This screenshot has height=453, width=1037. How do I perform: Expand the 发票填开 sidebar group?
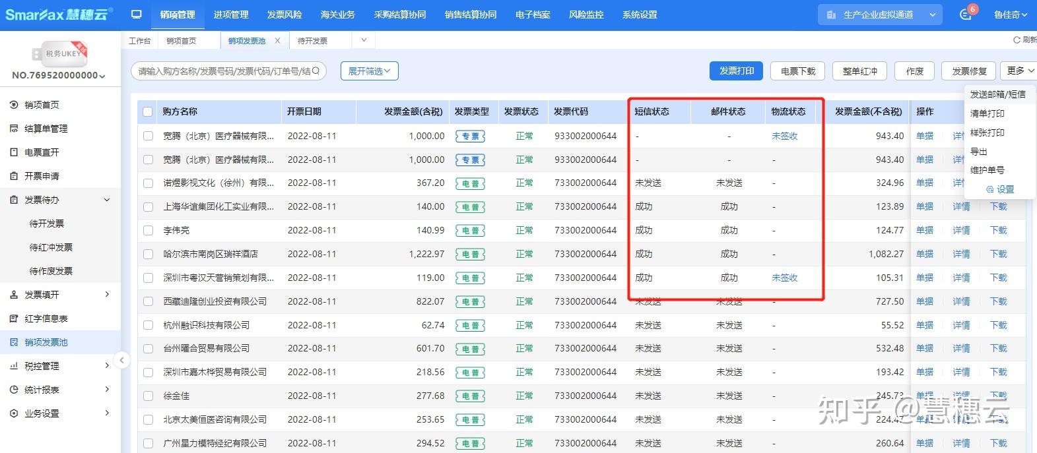coord(107,295)
